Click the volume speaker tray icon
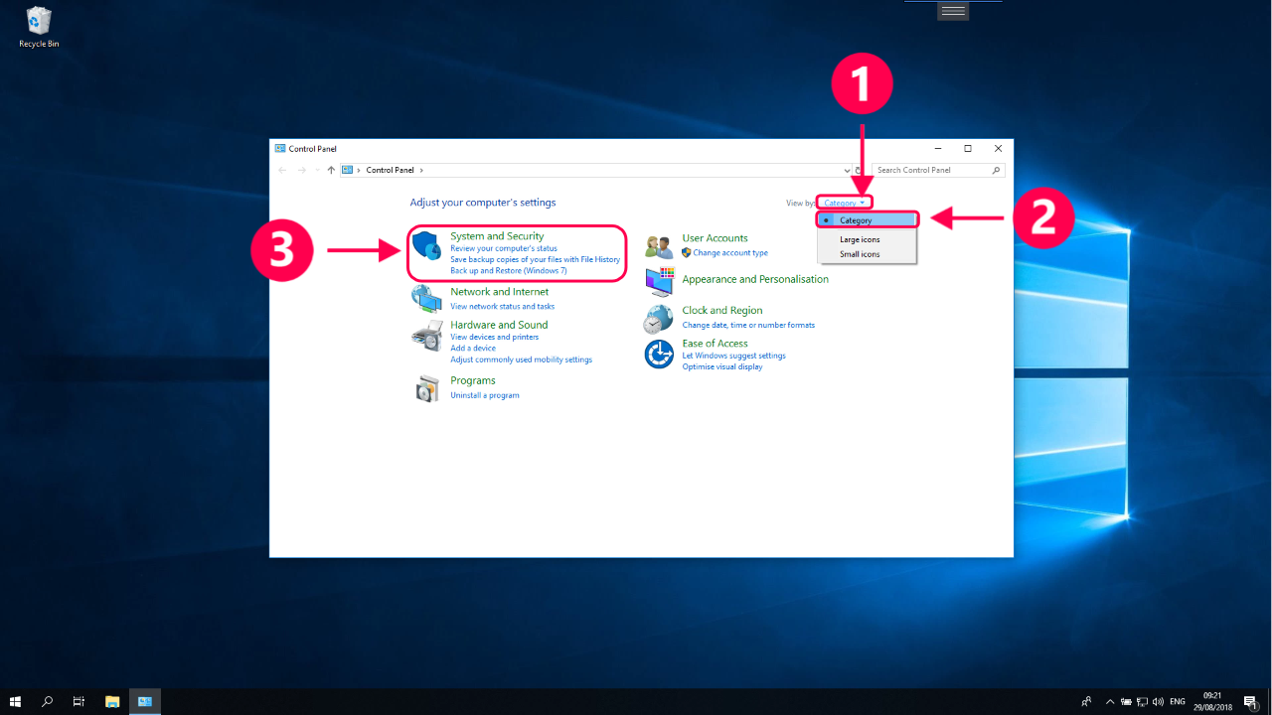The image size is (1272, 715). (x=1159, y=701)
